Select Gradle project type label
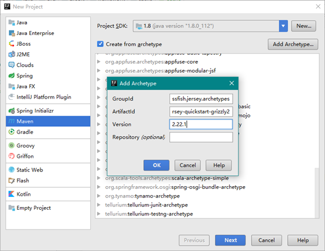Screen dimensions: 325x251 coord(25,132)
